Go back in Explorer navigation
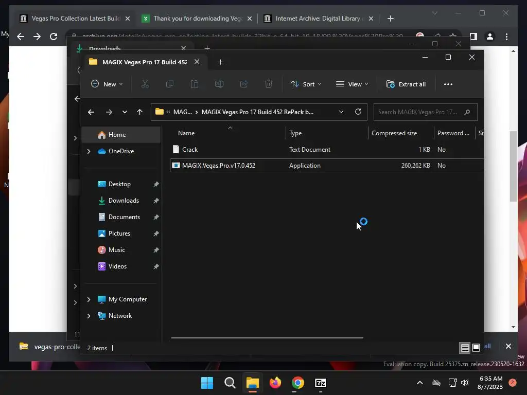Image resolution: width=527 pixels, height=395 pixels. [91, 112]
